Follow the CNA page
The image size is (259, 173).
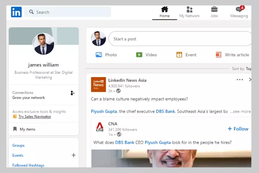click(x=238, y=129)
